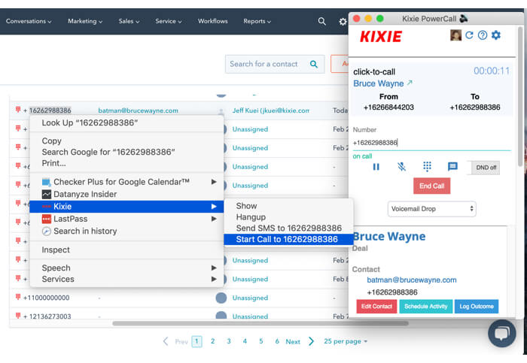Open Kixie PowerCall settings gear
Screen dimensions: 527x363
point(496,35)
